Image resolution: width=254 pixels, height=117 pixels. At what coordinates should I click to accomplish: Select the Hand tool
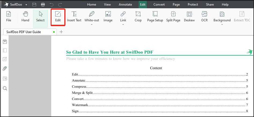[25, 17]
